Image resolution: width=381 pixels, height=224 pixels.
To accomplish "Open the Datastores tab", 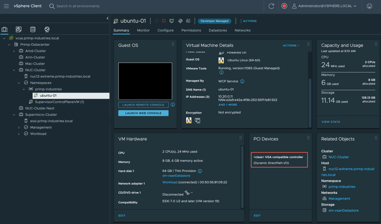I will click(218, 30).
